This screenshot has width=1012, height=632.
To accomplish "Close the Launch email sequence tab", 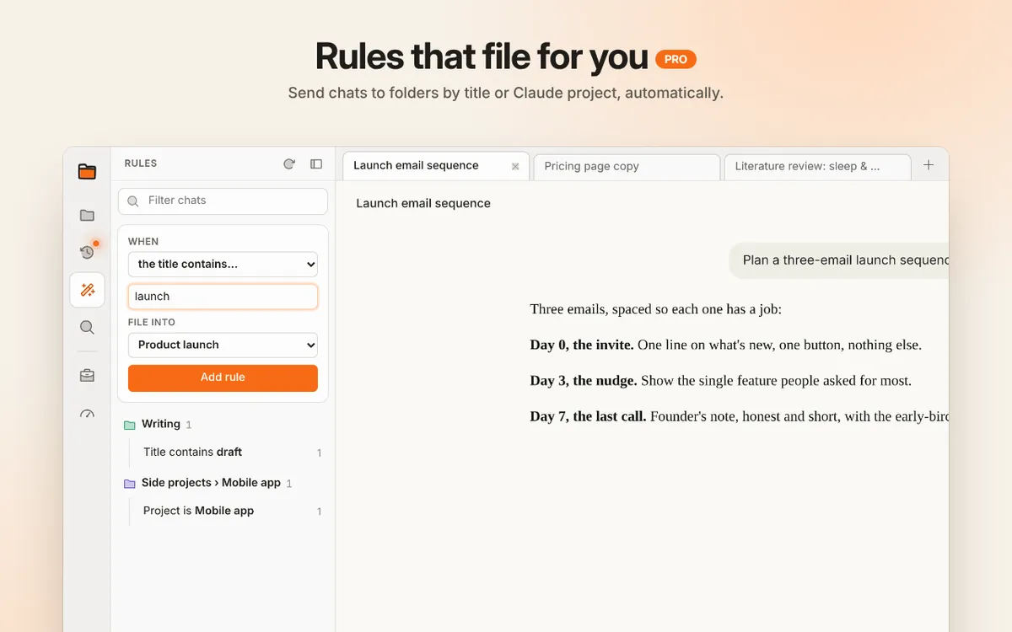I will (x=515, y=166).
